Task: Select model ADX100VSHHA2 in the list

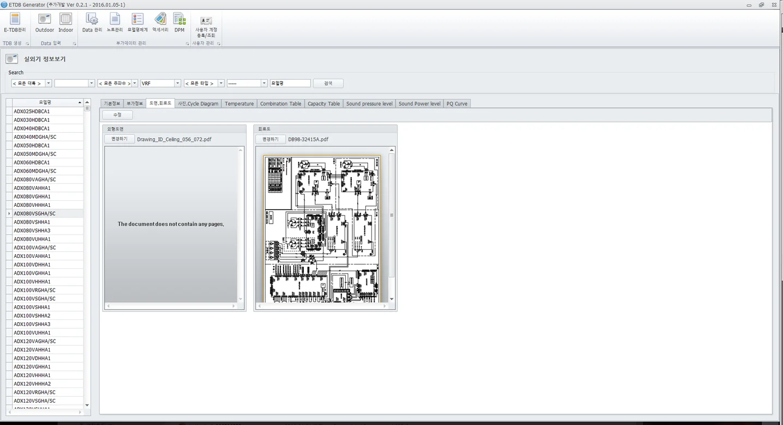Action: (48, 316)
